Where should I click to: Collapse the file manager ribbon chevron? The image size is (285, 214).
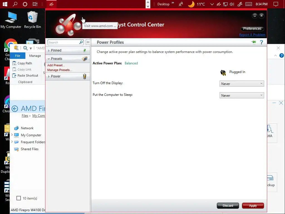point(276,55)
